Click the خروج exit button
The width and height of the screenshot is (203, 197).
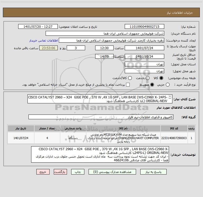[43, 172]
